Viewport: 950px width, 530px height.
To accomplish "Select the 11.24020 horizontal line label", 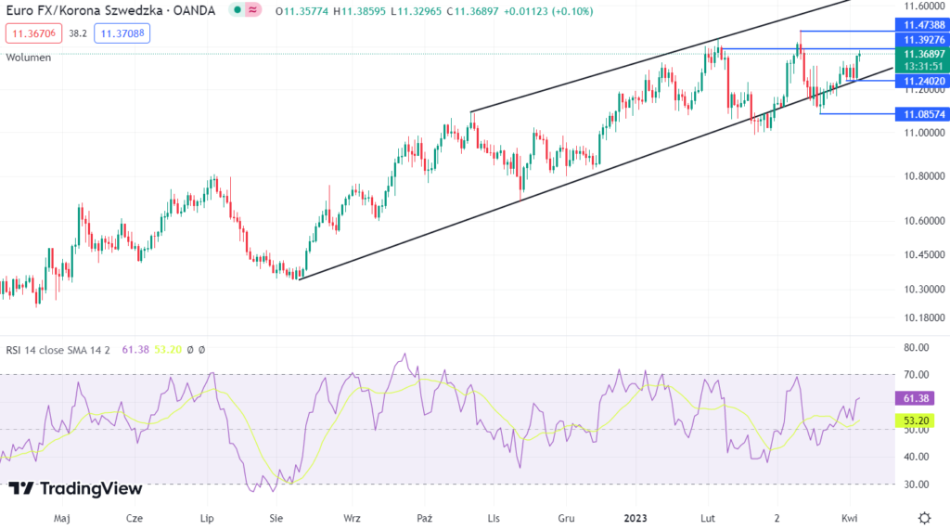I will pyautogui.click(x=919, y=82).
